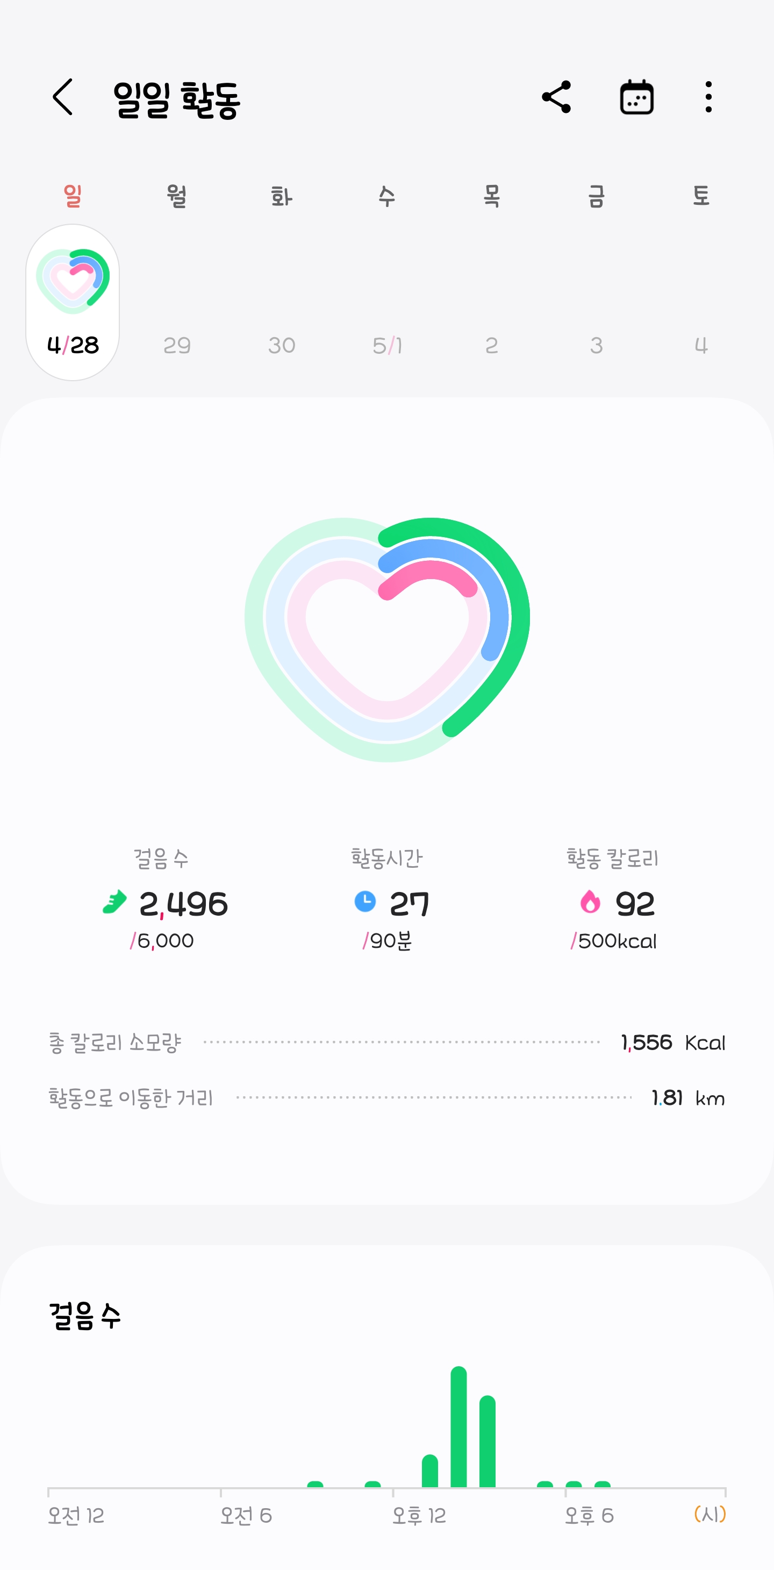The image size is (774, 1570).
Task: Select Tuesday 30 in week strip
Action: 282,346
